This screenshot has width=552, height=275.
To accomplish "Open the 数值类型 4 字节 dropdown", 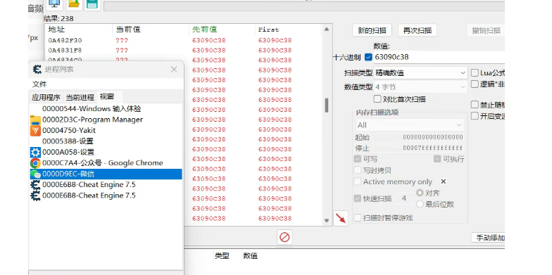I will point(420,87).
